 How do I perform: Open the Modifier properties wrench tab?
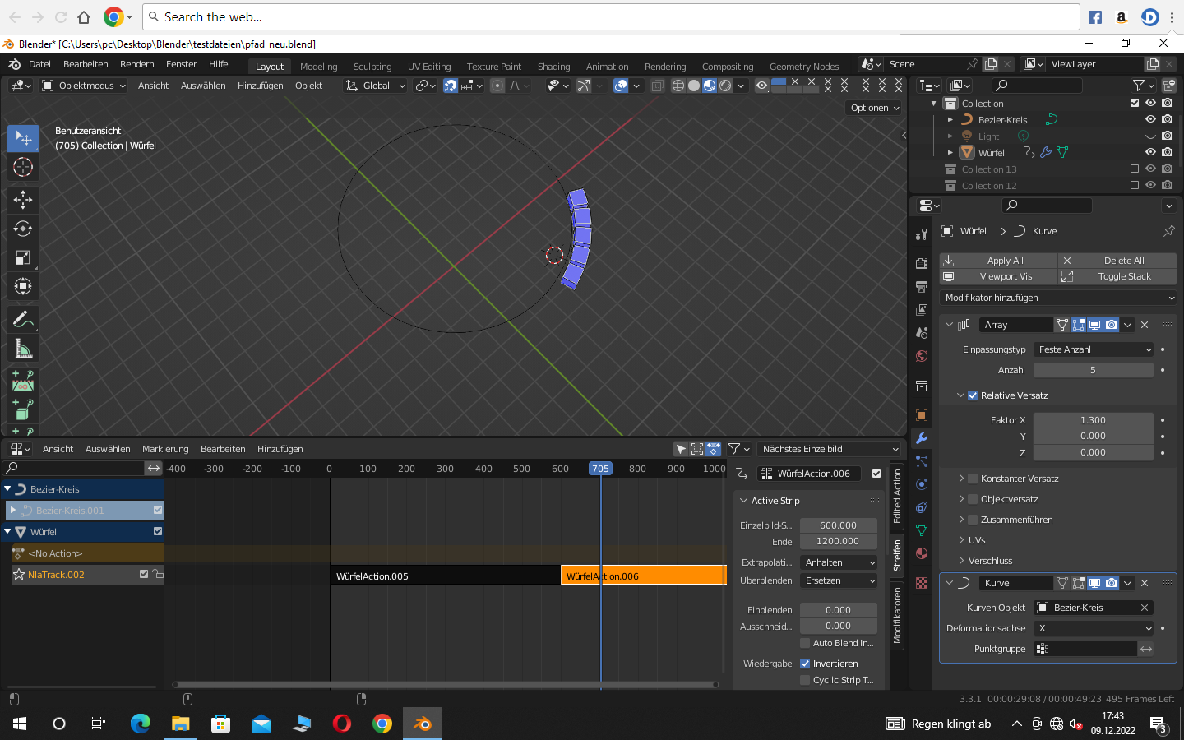[922, 438]
